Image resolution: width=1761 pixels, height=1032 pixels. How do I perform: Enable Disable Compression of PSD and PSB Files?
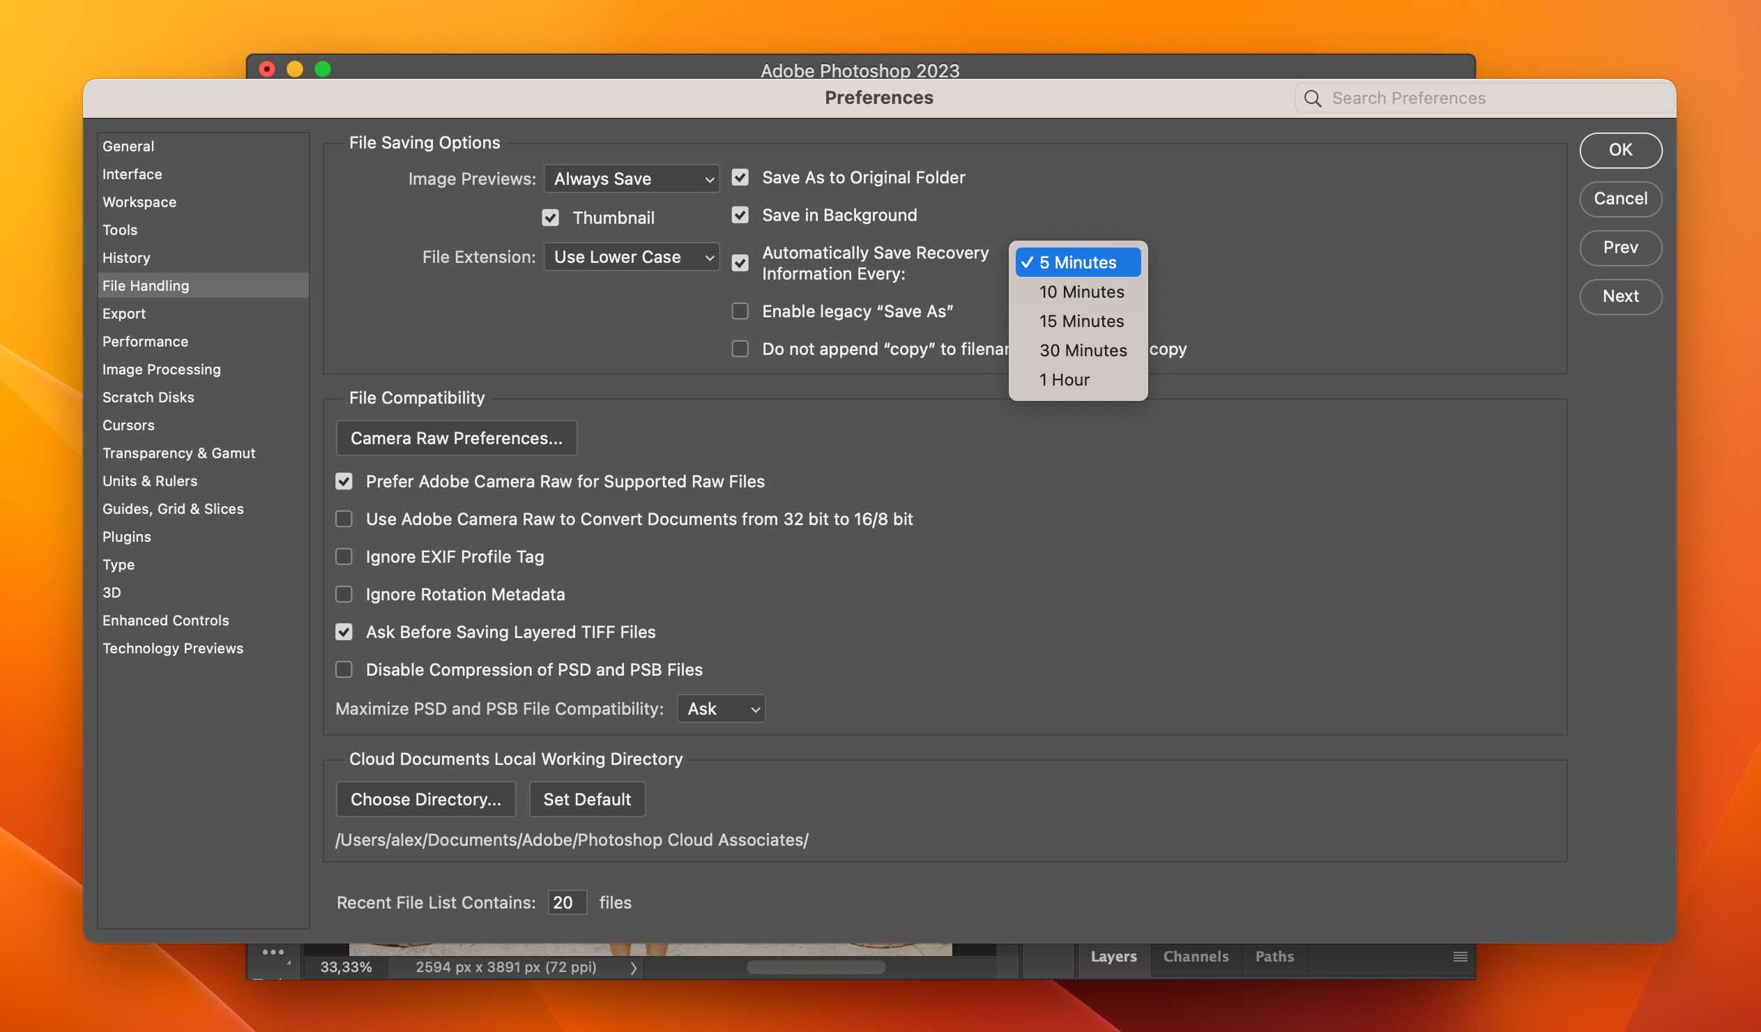pyautogui.click(x=343, y=671)
